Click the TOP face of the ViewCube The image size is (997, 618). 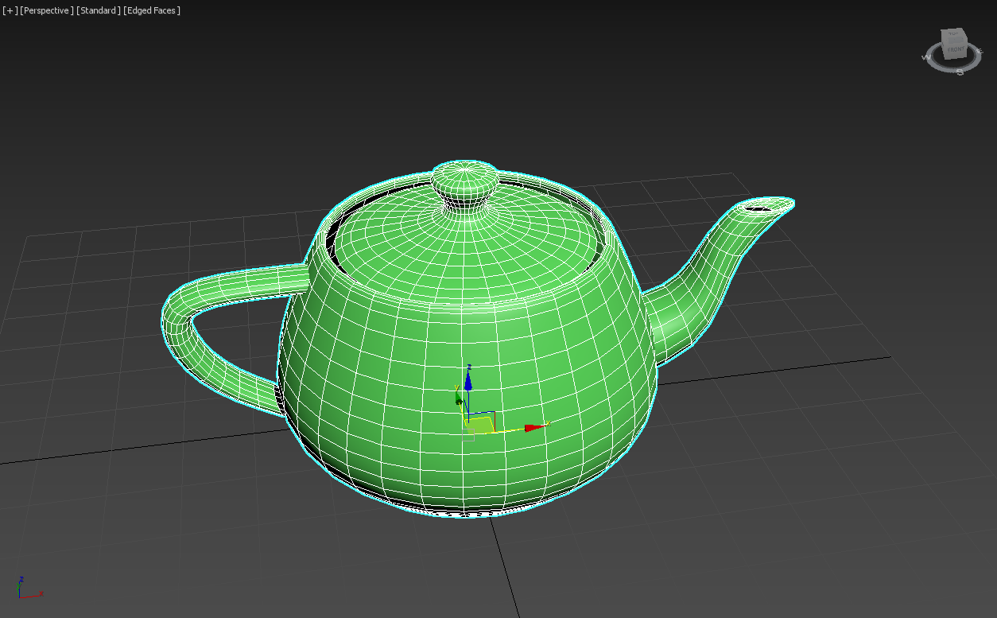point(953,34)
